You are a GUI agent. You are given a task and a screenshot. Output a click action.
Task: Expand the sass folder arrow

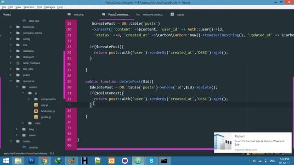(x=23, y=123)
